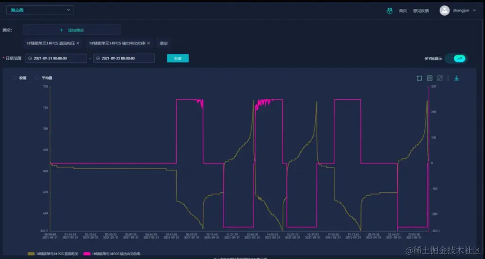485x259 pixels.
Task: Open 意见反馈 feedback page
Action: [x=421, y=11]
